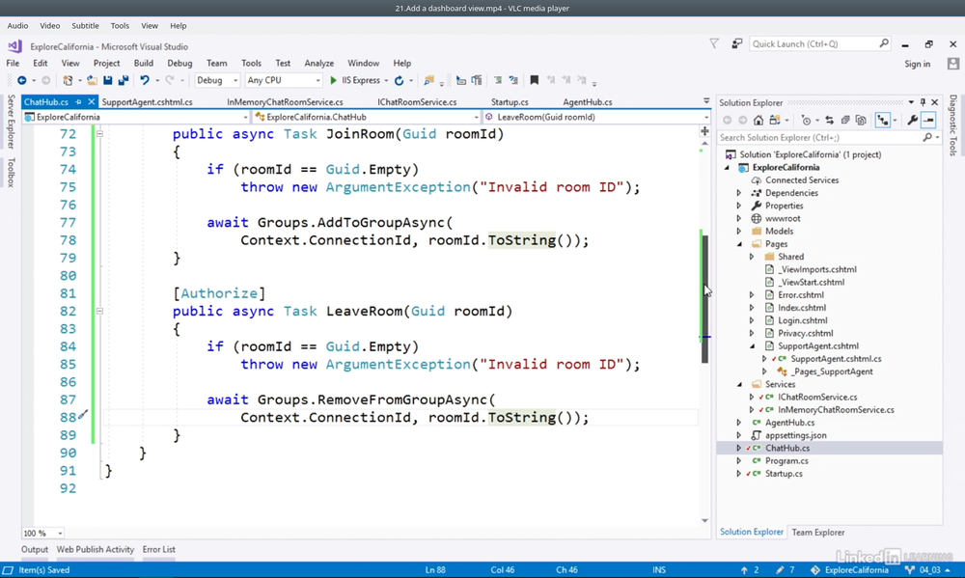Click the New Project toolbar icon

click(69, 81)
